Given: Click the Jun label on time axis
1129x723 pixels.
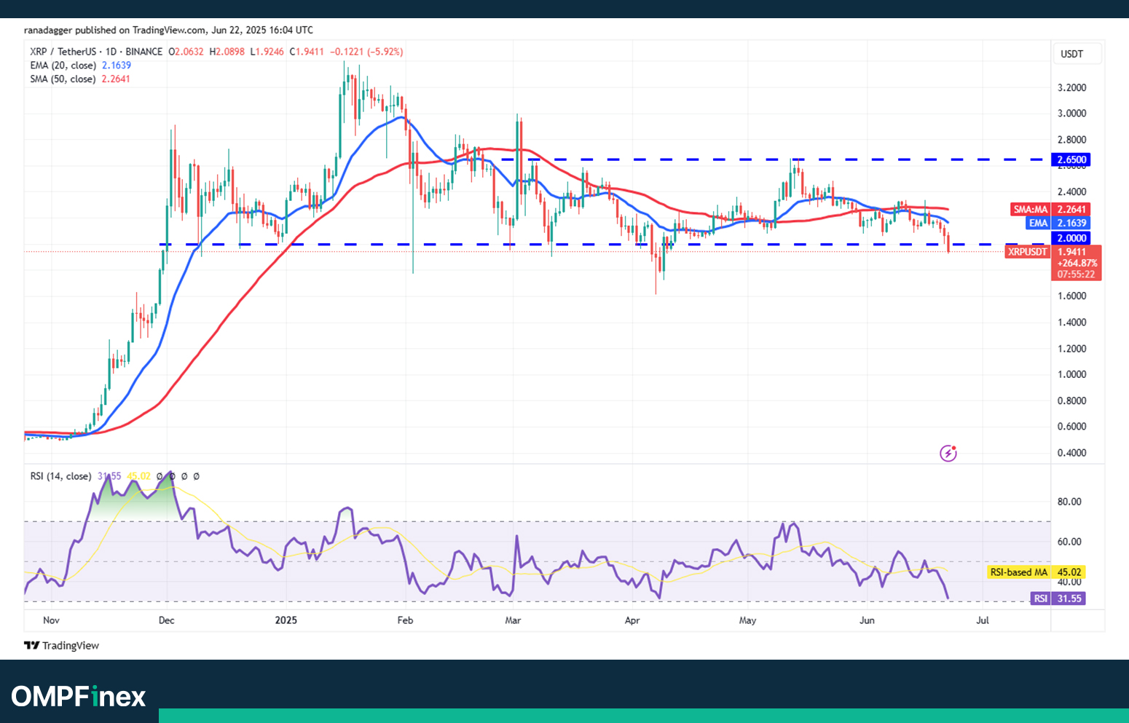Looking at the screenshot, I should pos(867,620).
